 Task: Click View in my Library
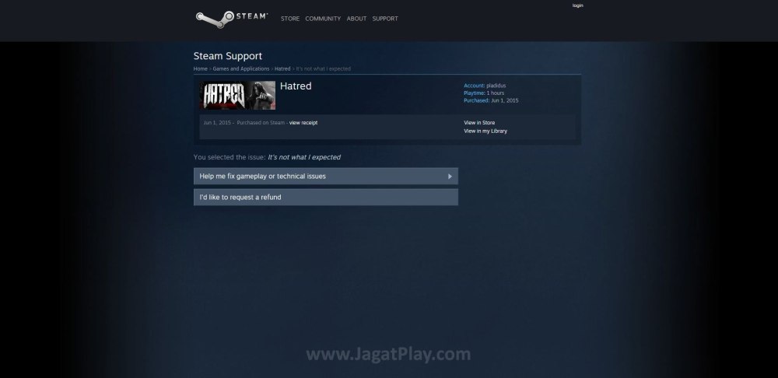(485, 131)
